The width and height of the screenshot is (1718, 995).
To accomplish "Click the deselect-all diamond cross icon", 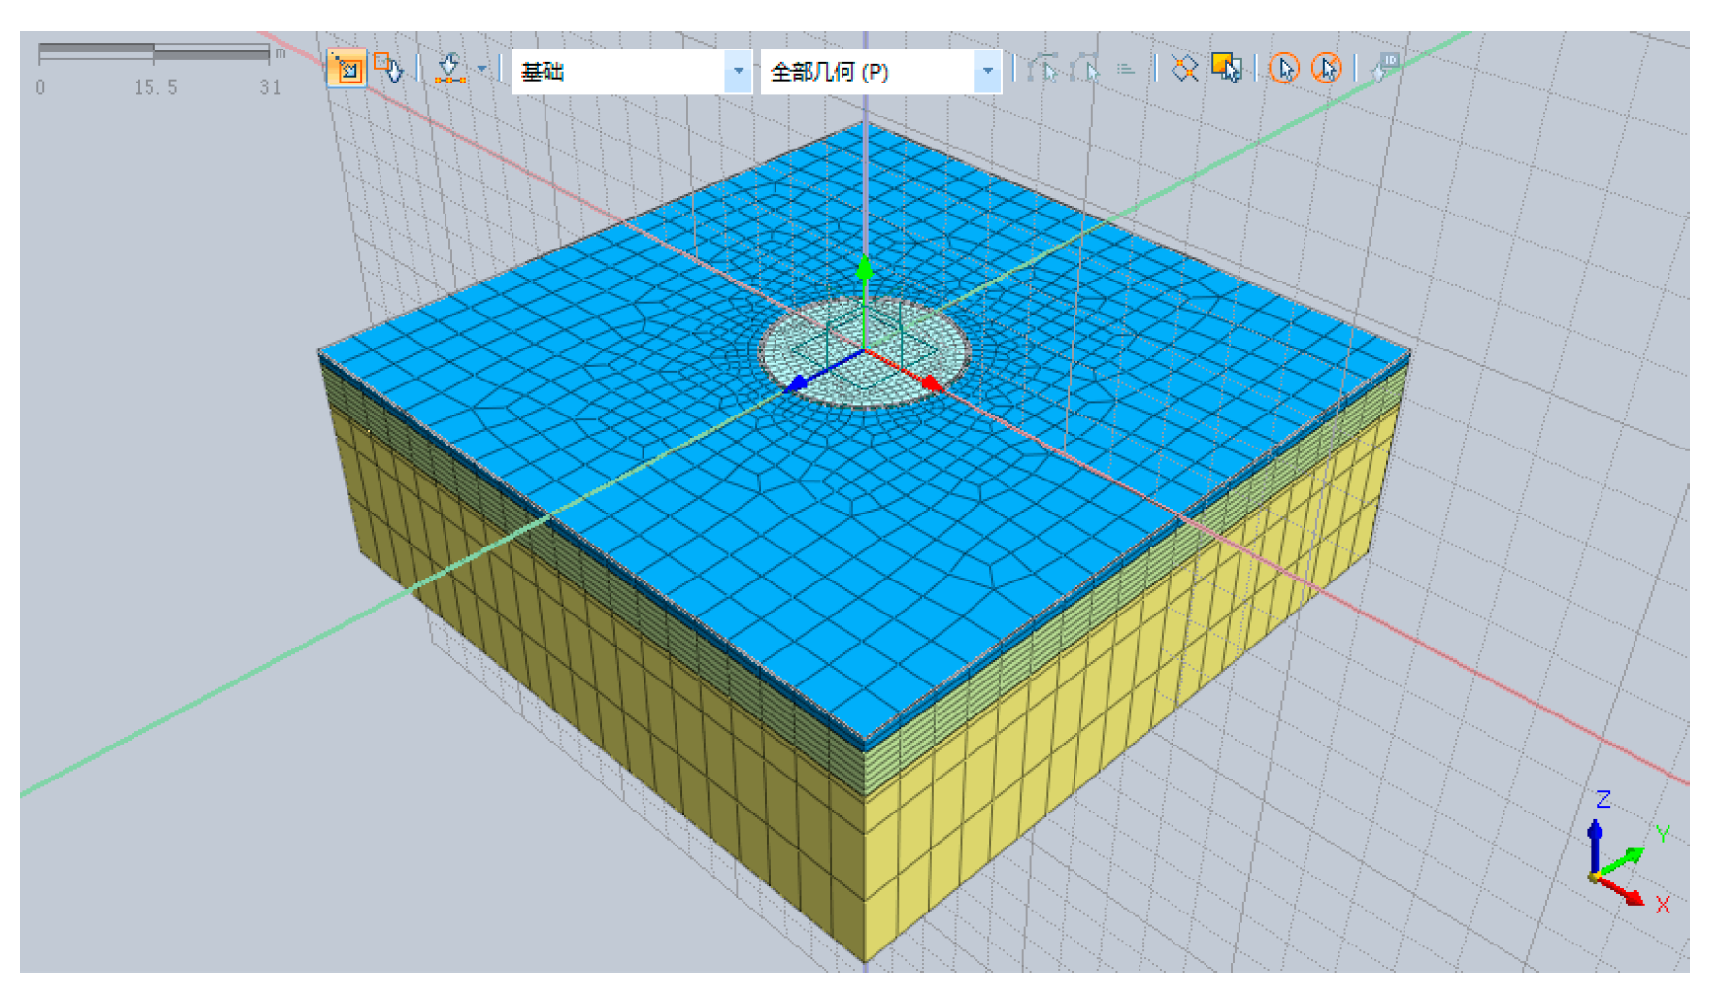I will click(1184, 69).
